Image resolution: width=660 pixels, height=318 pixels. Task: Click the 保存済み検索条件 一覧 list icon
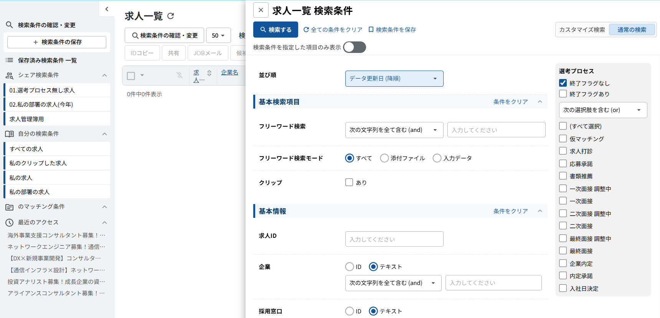pos(10,60)
